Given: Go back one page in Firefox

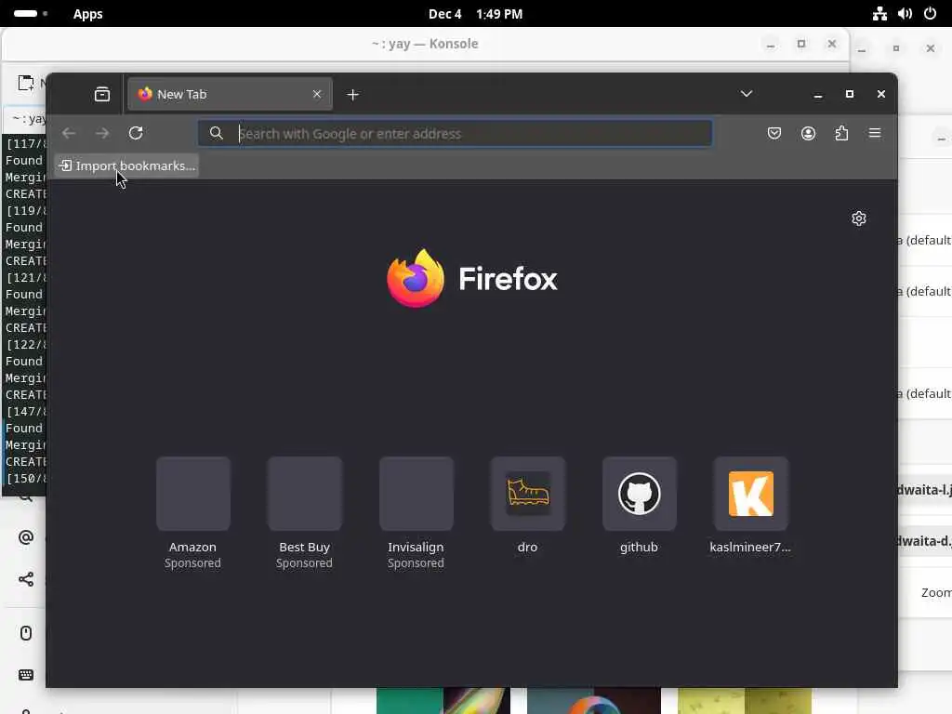Looking at the screenshot, I should pyautogui.click(x=69, y=133).
